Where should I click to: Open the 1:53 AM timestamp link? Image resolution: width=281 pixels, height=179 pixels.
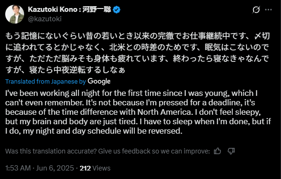coord(18,168)
